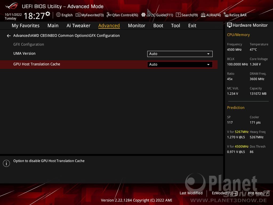
Task: Open the Exit tab
Action: click(192, 26)
